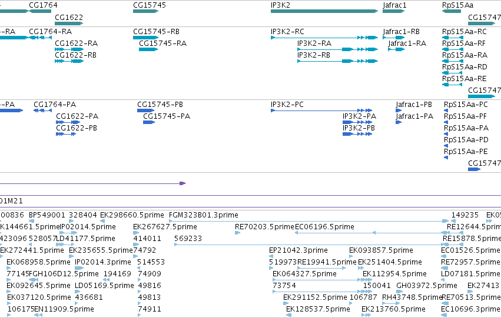
Task: Click the BP549001 EST label
Action: [x=47, y=215]
